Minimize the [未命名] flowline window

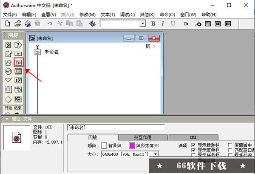coord(129,38)
